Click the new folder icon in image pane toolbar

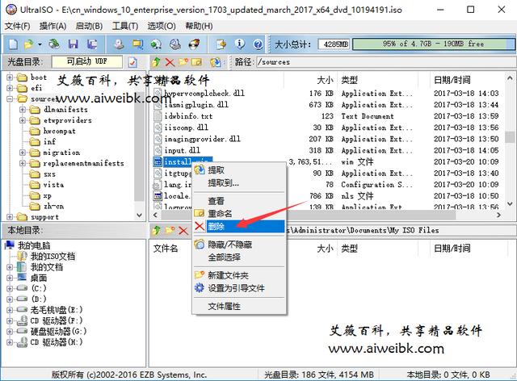[183, 61]
